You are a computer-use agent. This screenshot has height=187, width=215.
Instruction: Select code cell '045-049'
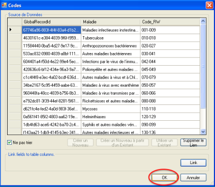(x=170, y=69)
